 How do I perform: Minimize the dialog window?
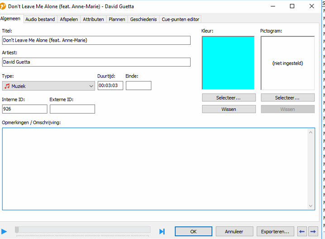coord(273,6)
